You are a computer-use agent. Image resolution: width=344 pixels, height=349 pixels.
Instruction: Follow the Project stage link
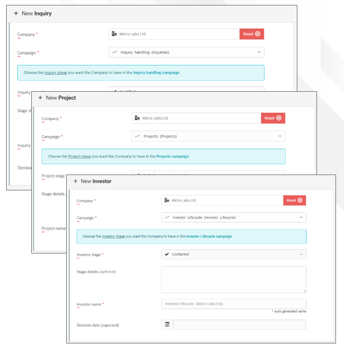pyautogui.click(x=80, y=157)
